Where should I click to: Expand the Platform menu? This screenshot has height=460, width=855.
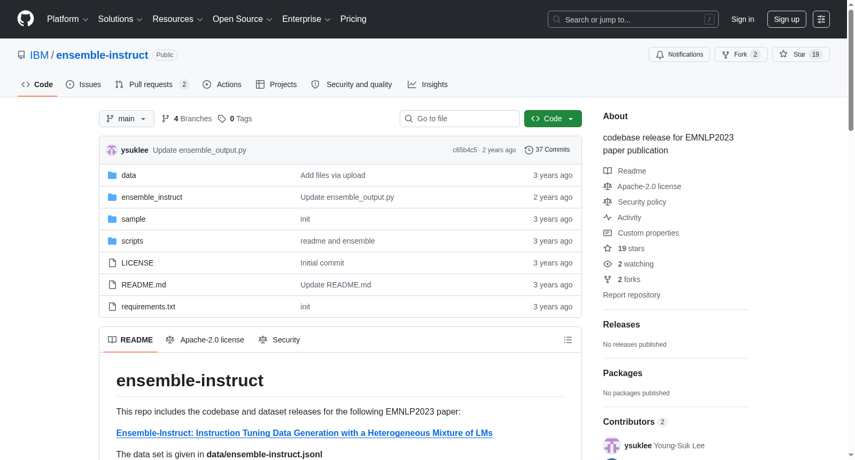tap(68, 19)
